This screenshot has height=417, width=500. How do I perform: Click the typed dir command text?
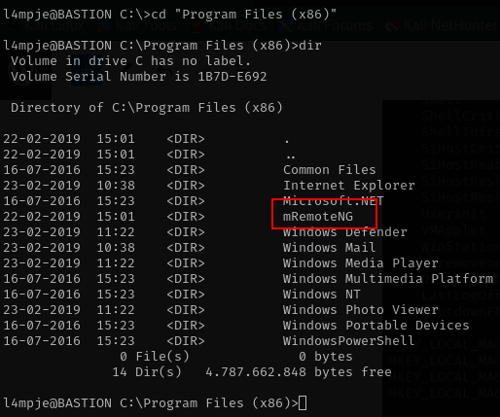click(x=310, y=46)
